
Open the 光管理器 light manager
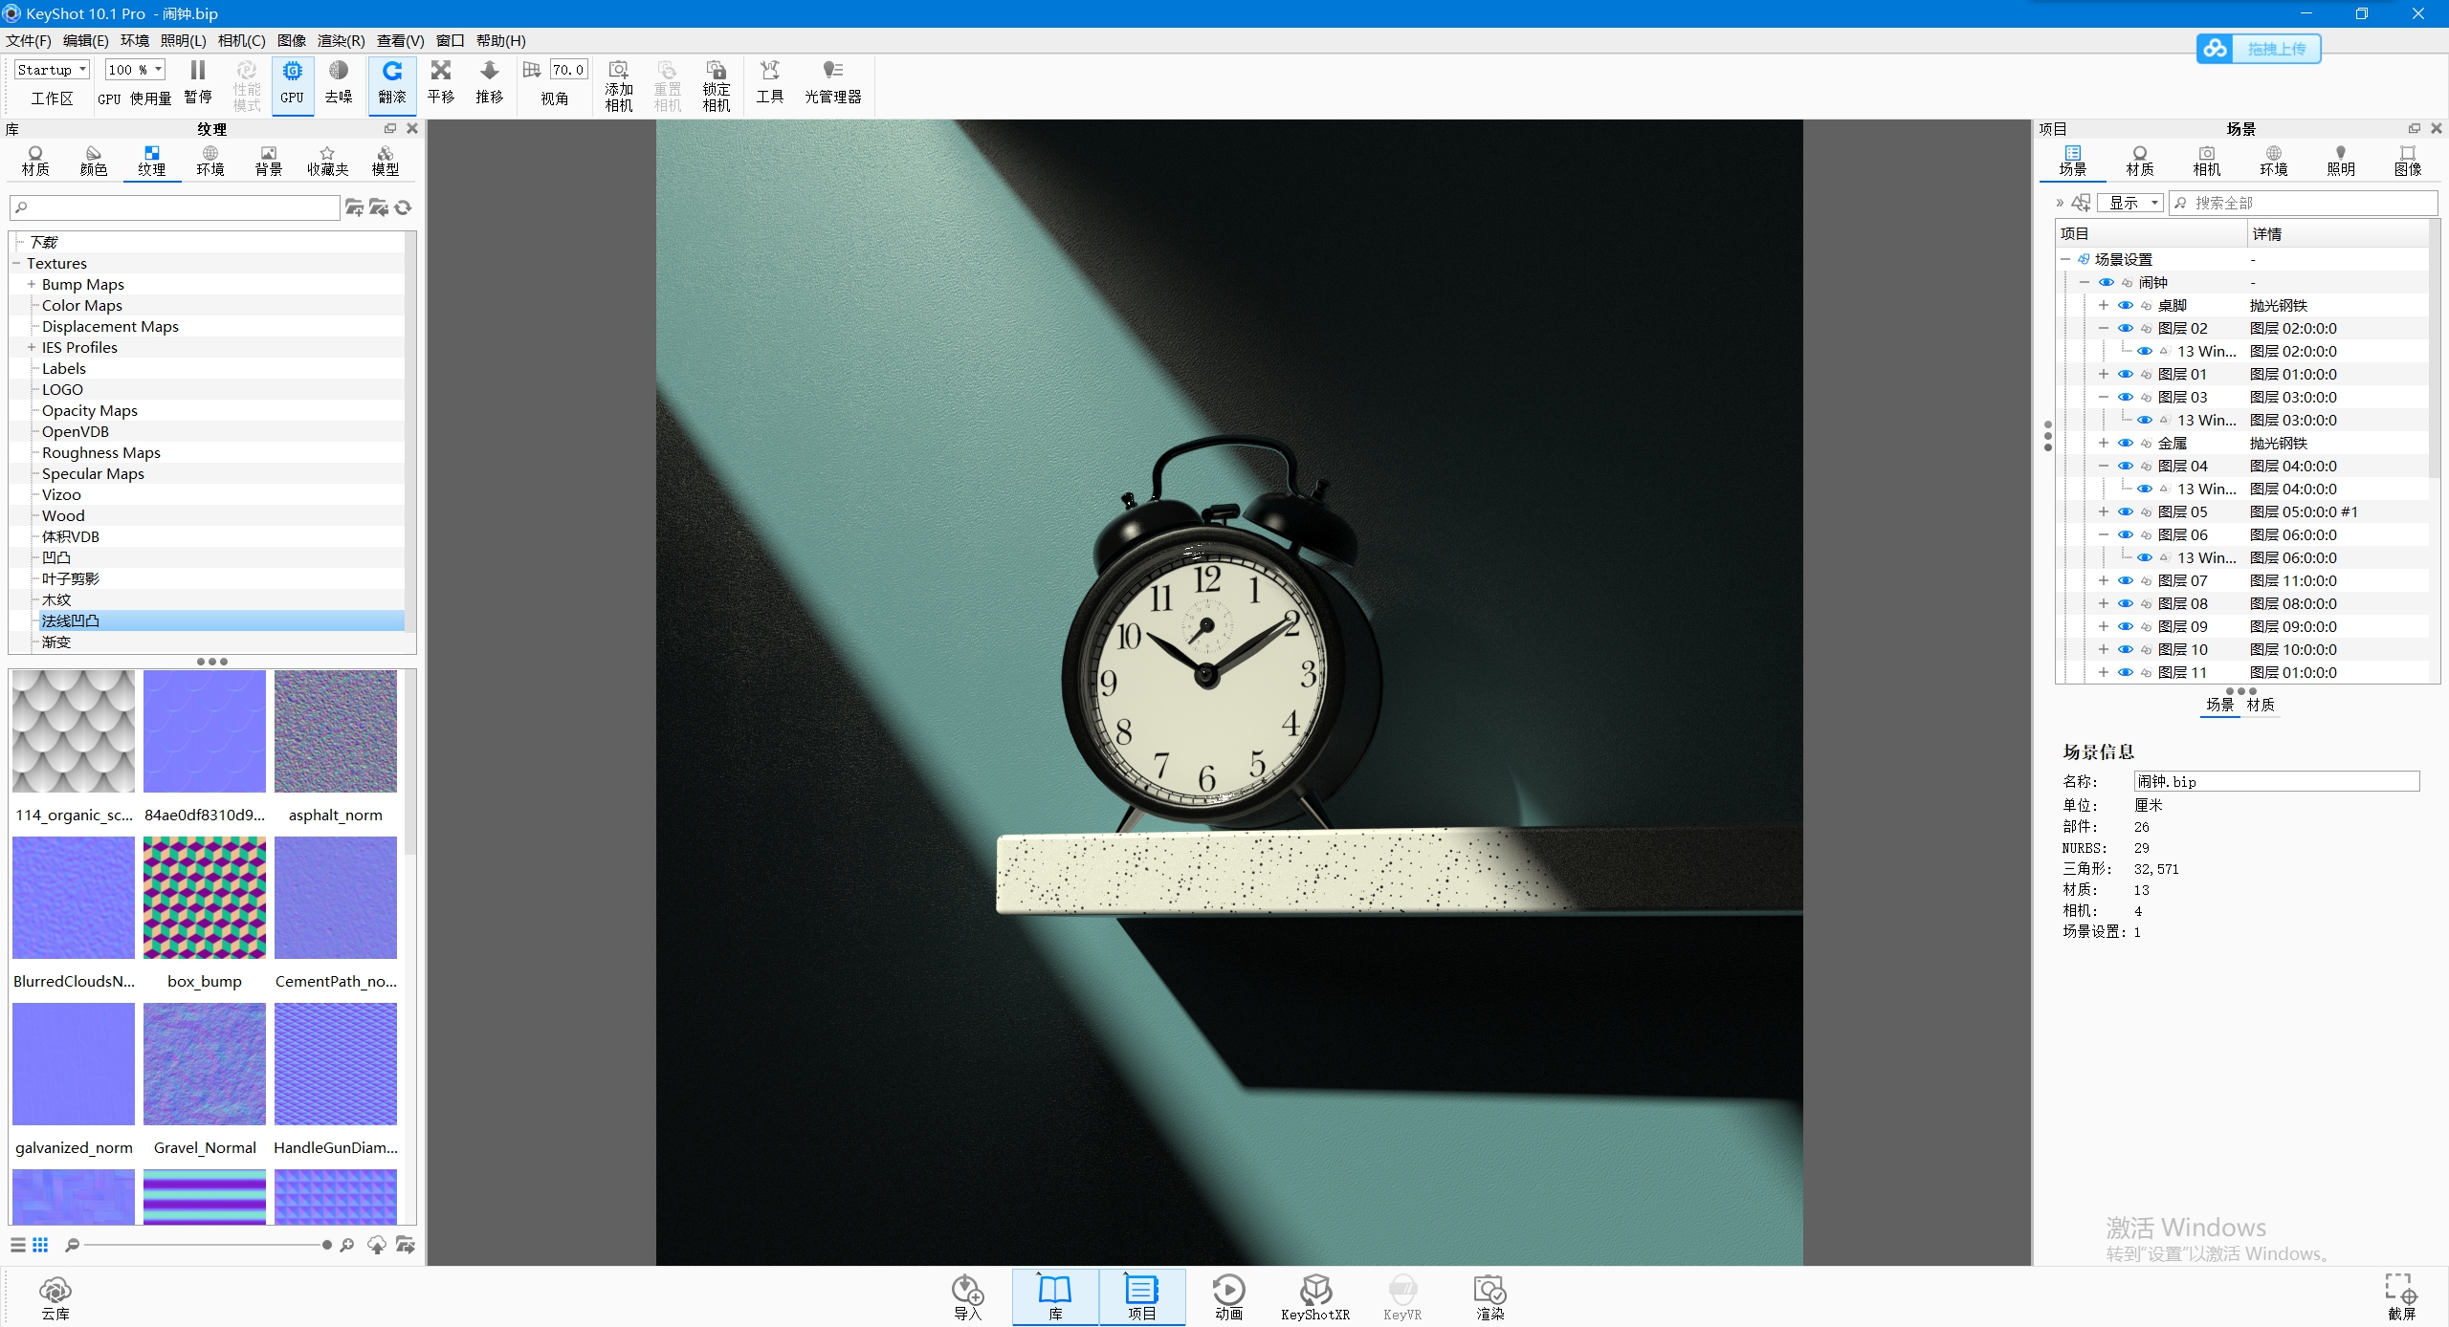[831, 84]
